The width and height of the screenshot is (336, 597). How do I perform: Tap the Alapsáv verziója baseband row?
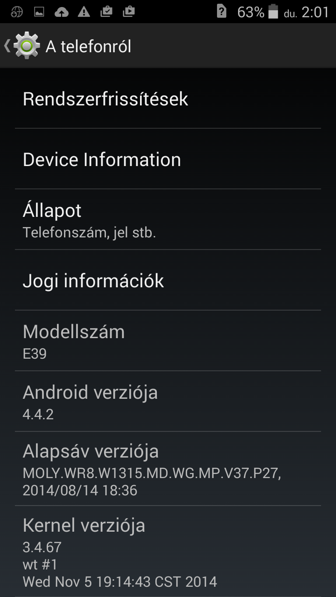click(168, 469)
